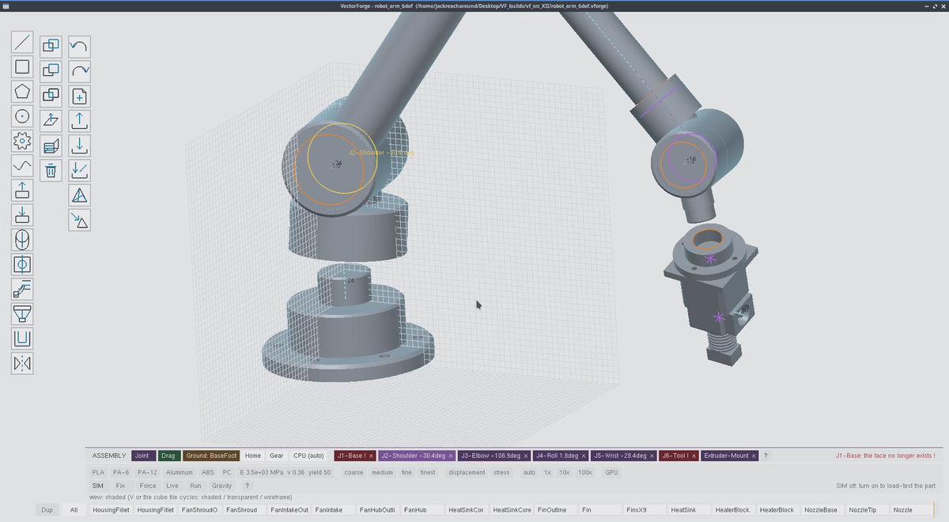The height and width of the screenshot is (522, 949).
Task: Open help ? in the ASSEMBLY row
Action: point(766,456)
